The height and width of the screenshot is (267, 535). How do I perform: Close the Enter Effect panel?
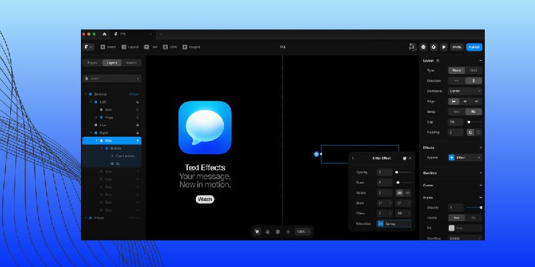tap(410, 158)
